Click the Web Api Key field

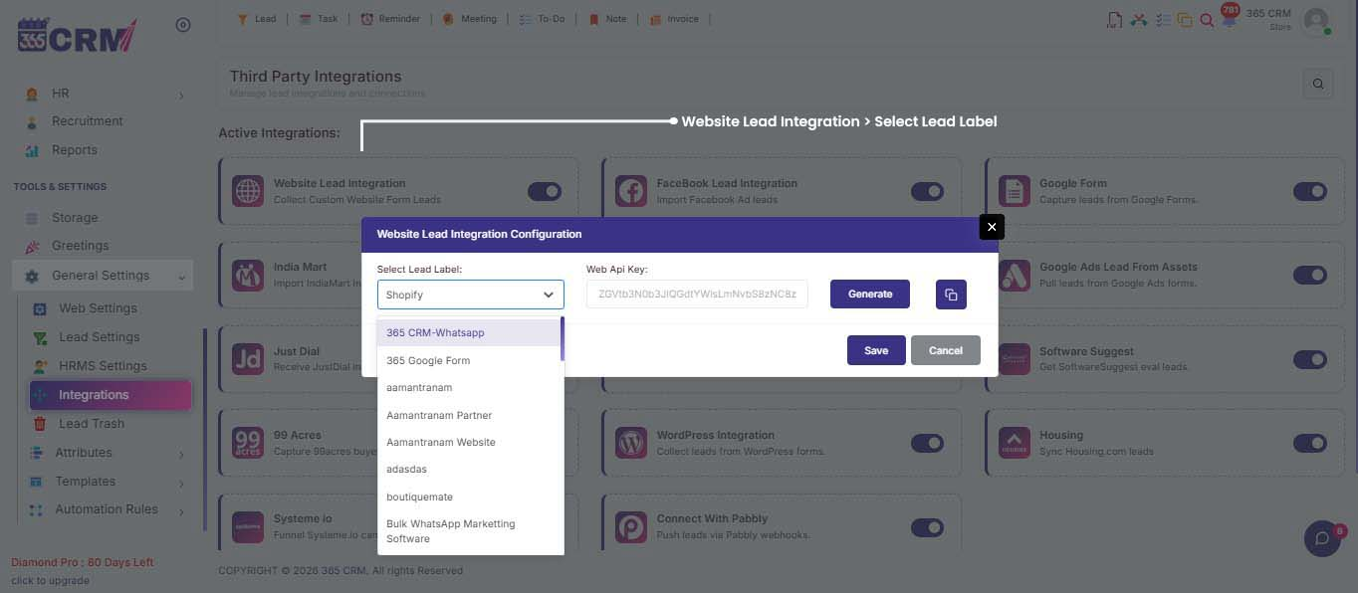point(697,295)
